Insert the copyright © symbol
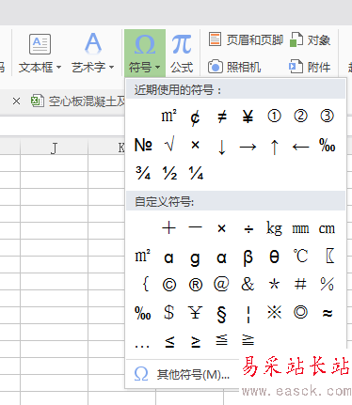Image resolution: width=352 pixels, height=405 pixels. pos(169,285)
